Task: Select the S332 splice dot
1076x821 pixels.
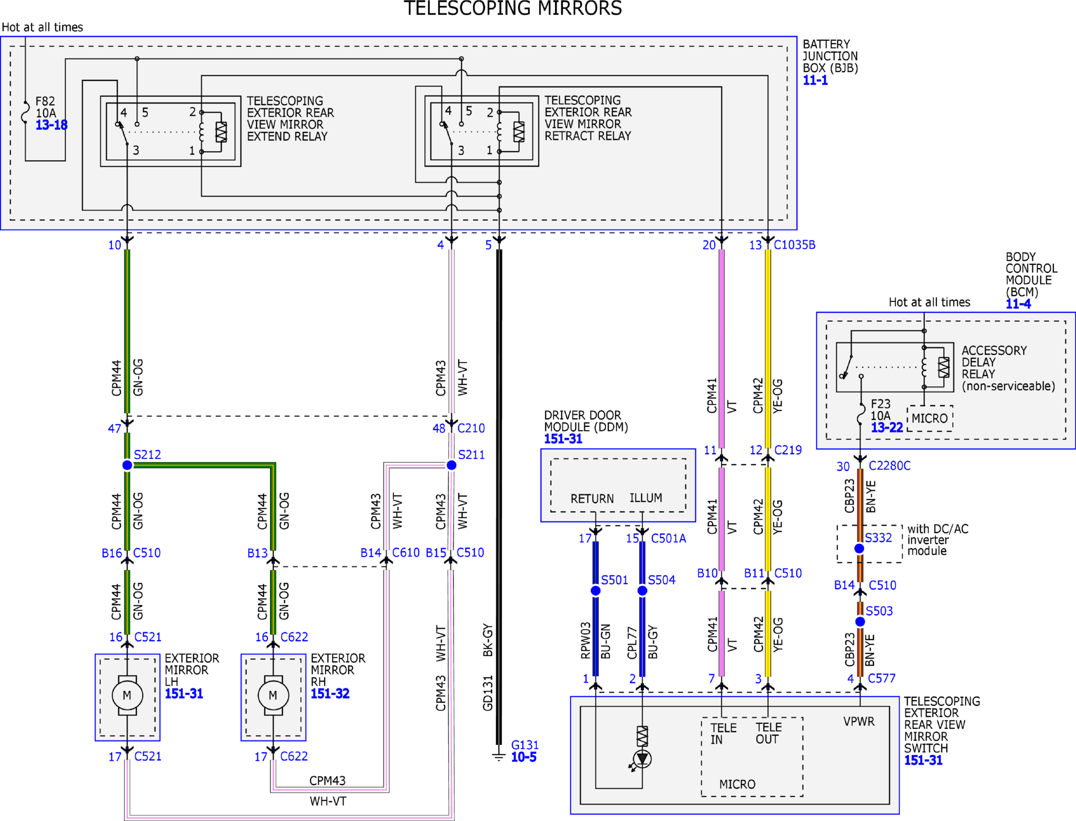Action: click(x=859, y=548)
